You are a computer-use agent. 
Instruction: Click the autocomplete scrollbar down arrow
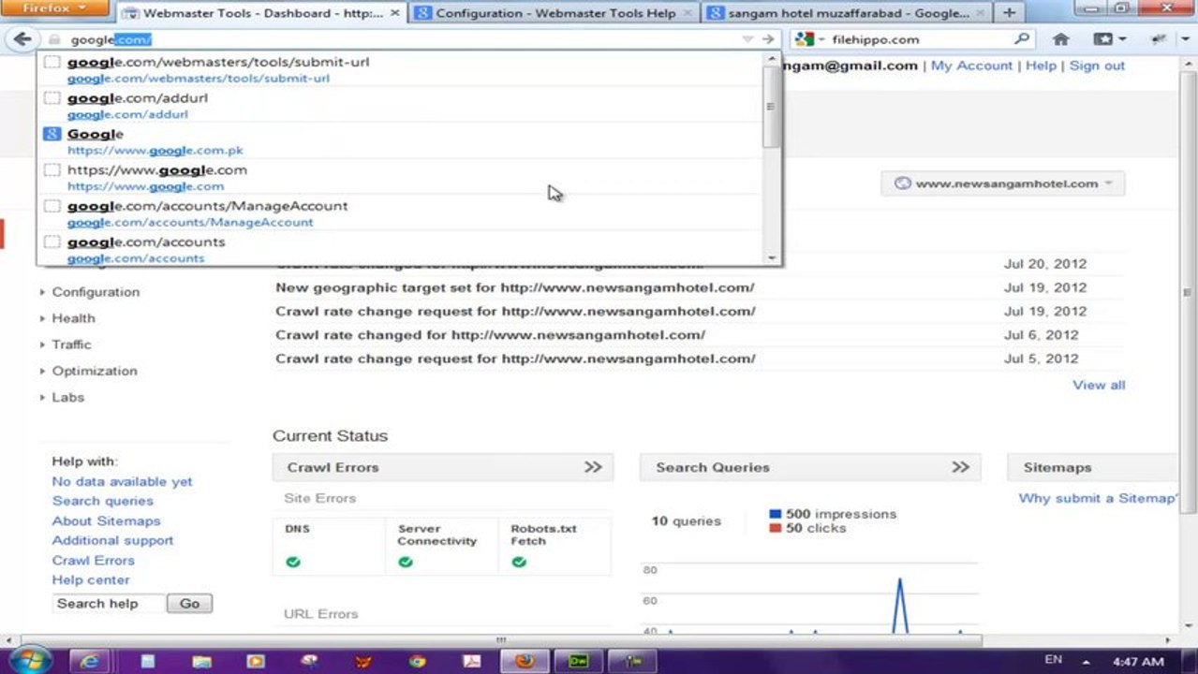(x=771, y=257)
